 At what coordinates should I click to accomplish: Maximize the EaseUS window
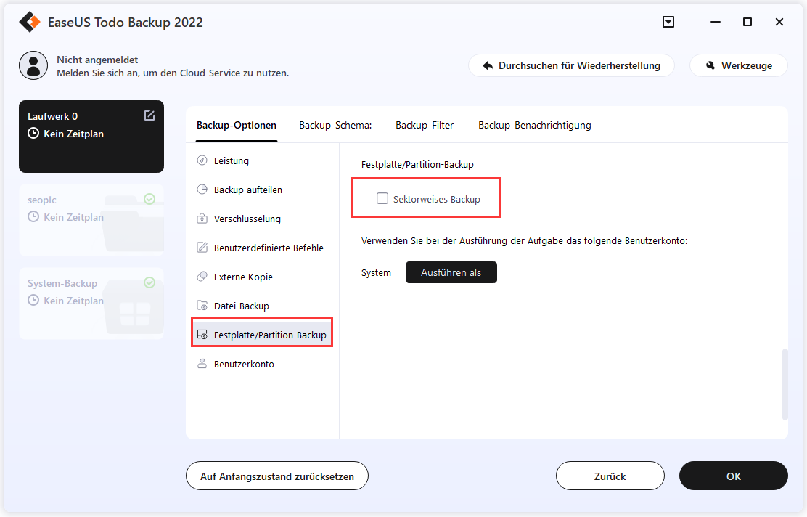tap(747, 22)
